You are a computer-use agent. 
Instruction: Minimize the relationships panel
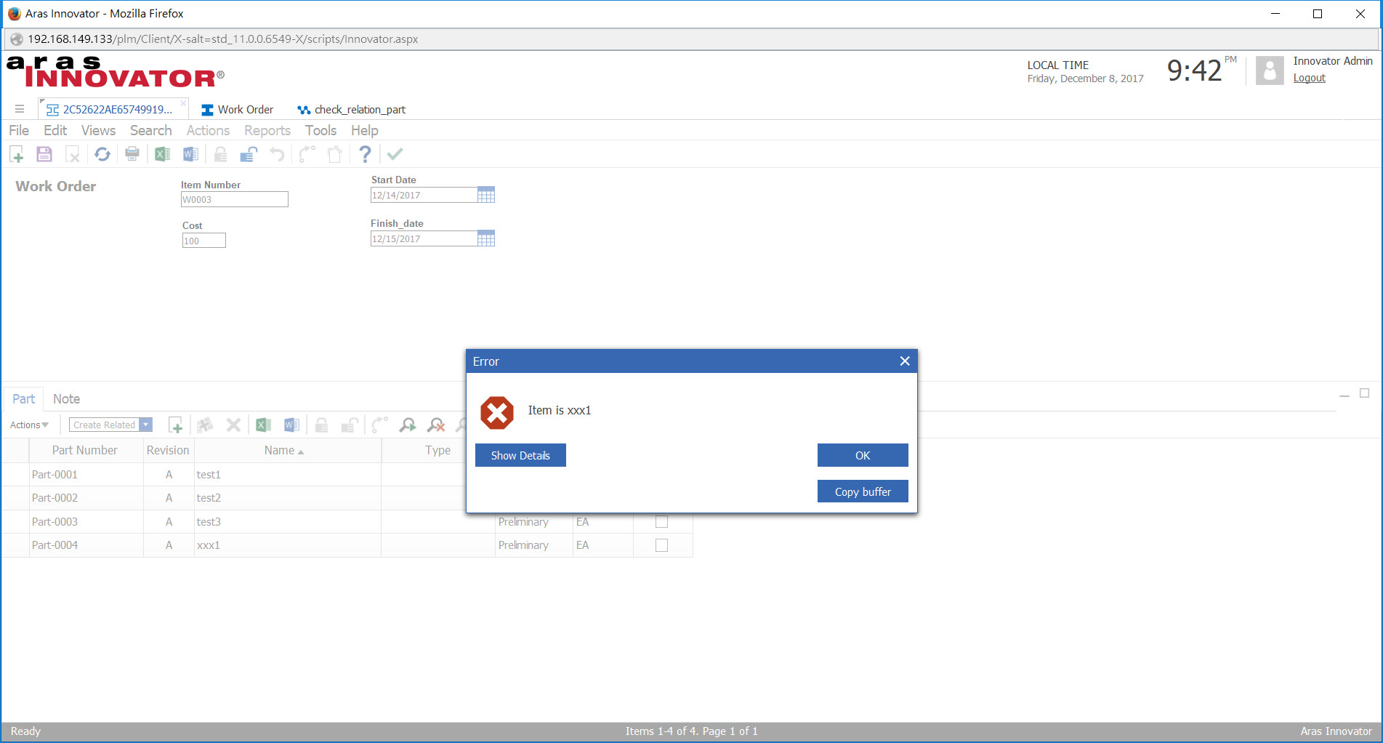click(1344, 395)
